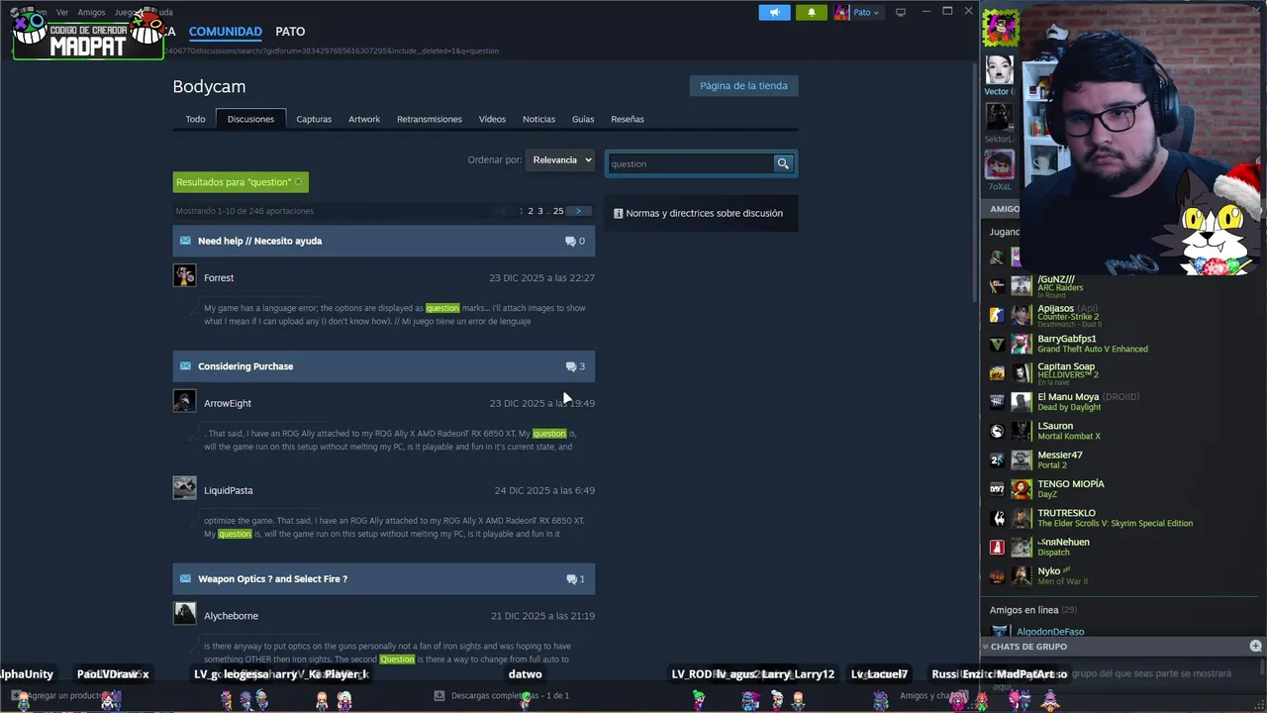1267x713 pixels.
Task: Click Alycheborne's avatar
Action: point(185,614)
